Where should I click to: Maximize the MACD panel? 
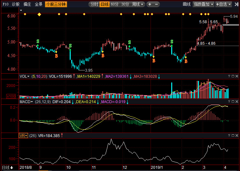[x=233, y=102]
